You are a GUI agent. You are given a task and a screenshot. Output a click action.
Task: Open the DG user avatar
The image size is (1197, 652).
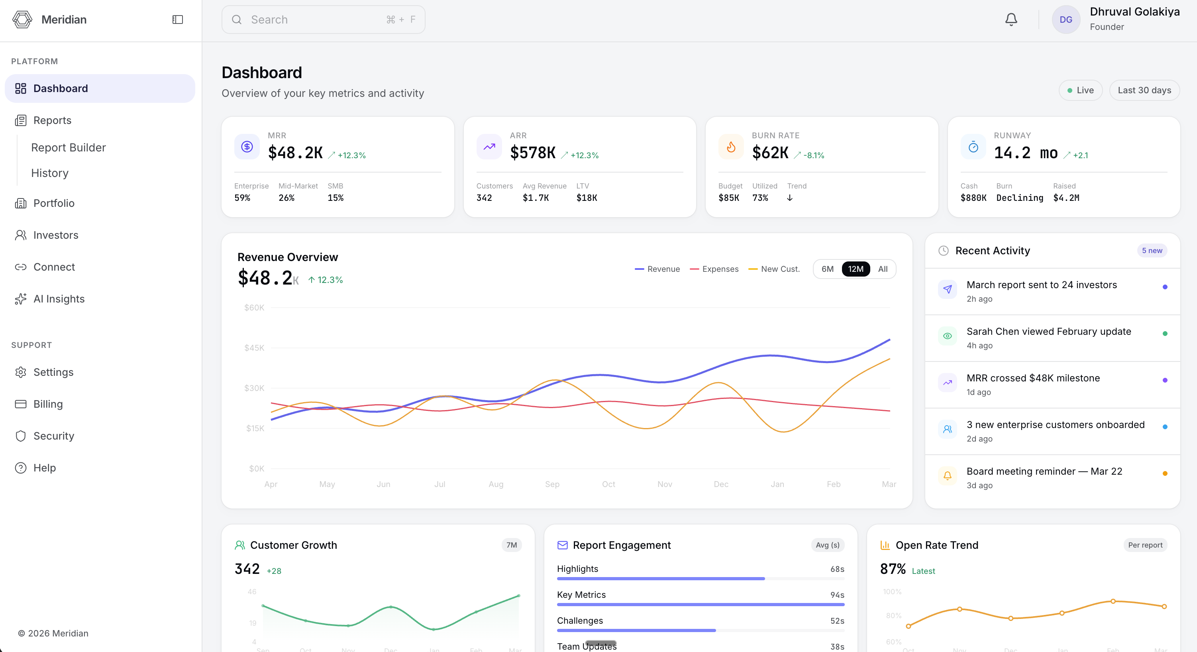click(x=1066, y=20)
